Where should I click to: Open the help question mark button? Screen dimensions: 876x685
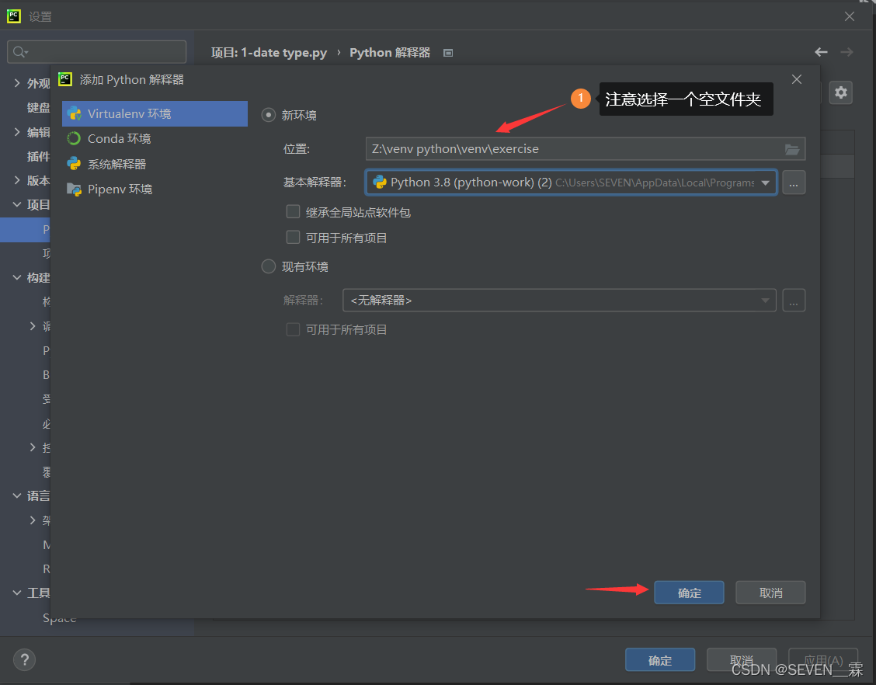[25, 660]
